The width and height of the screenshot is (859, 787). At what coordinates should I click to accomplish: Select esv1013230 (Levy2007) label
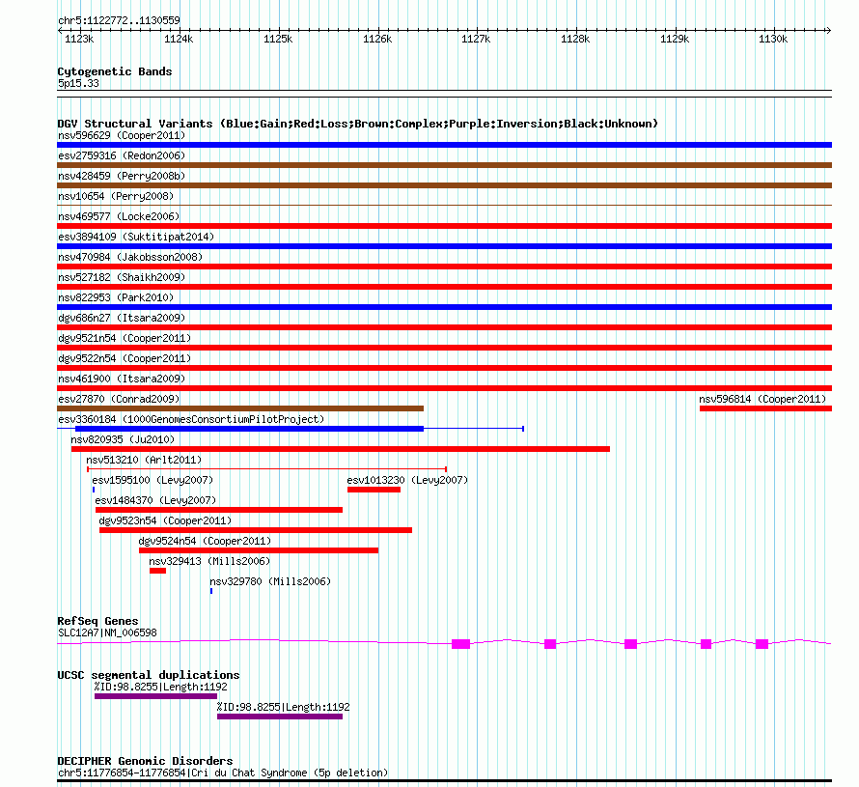click(407, 480)
